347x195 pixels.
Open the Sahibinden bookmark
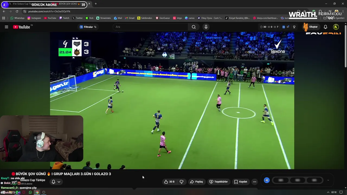click(145, 18)
